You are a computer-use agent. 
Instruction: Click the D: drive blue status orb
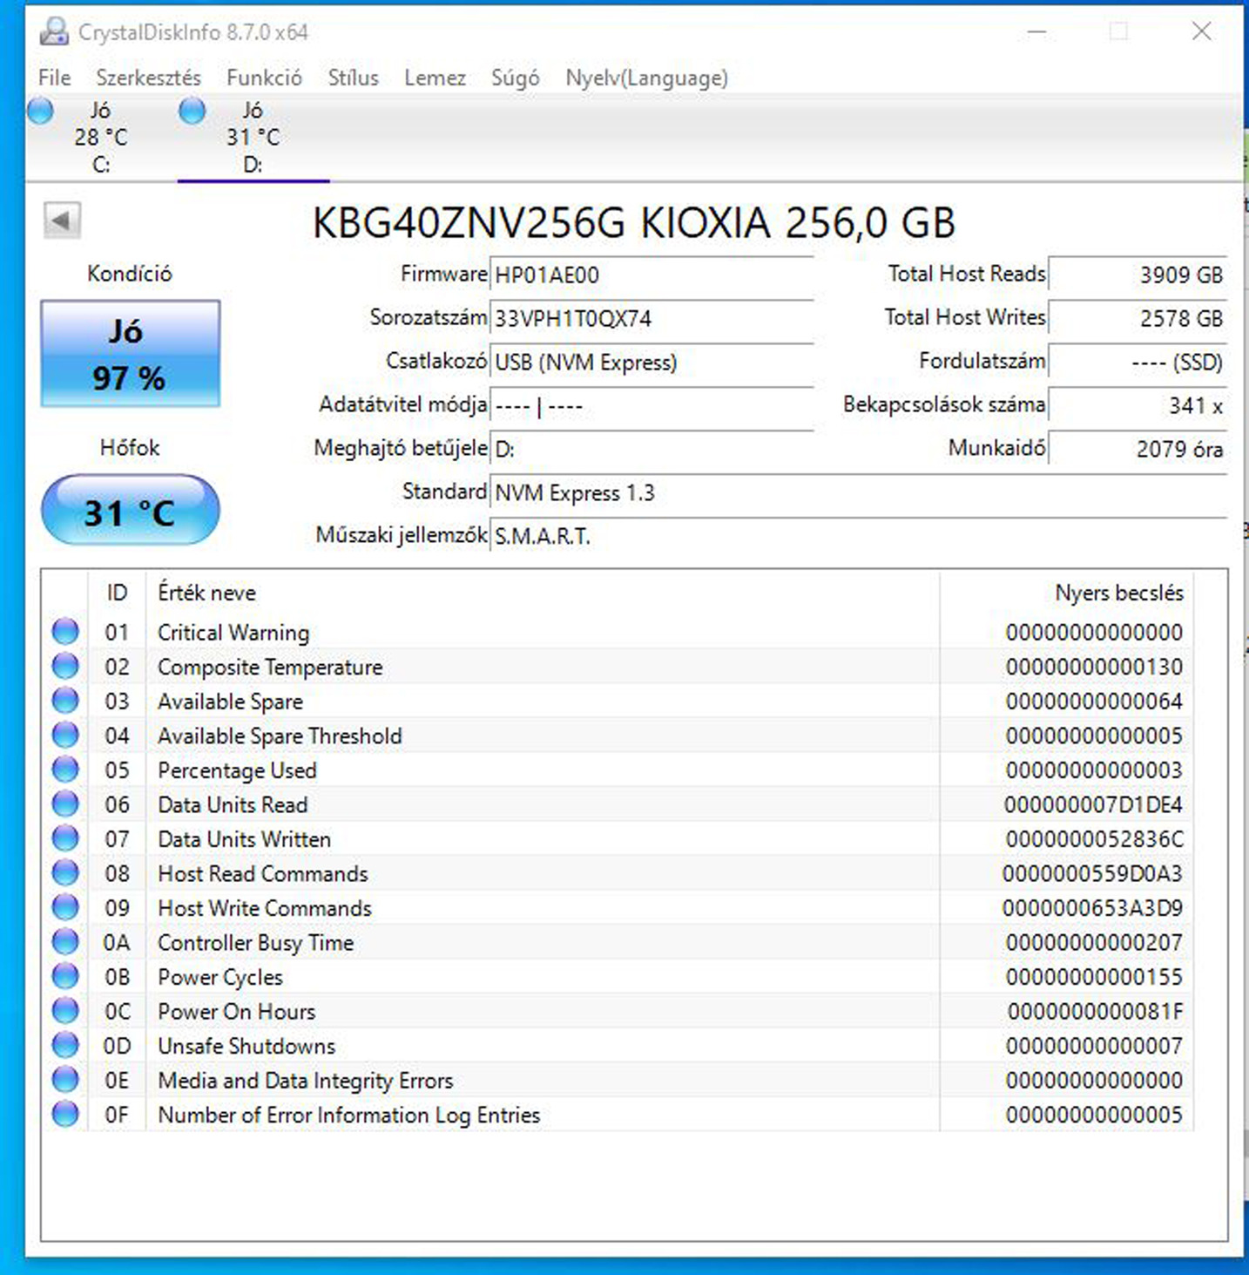point(192,111)
